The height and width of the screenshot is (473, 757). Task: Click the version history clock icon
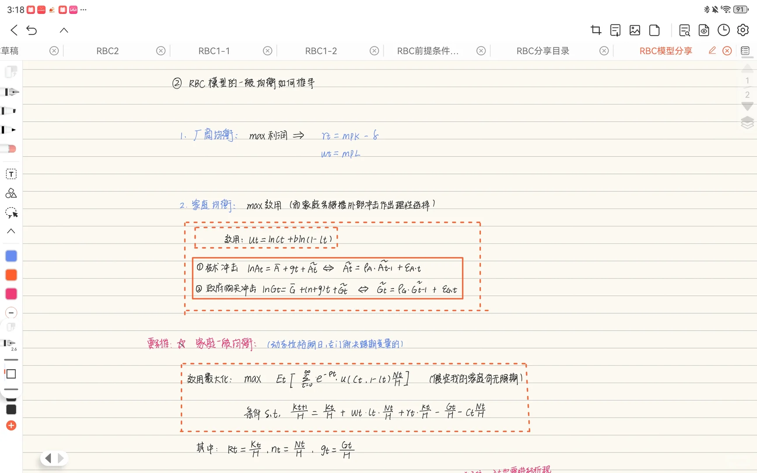[723, 30]
